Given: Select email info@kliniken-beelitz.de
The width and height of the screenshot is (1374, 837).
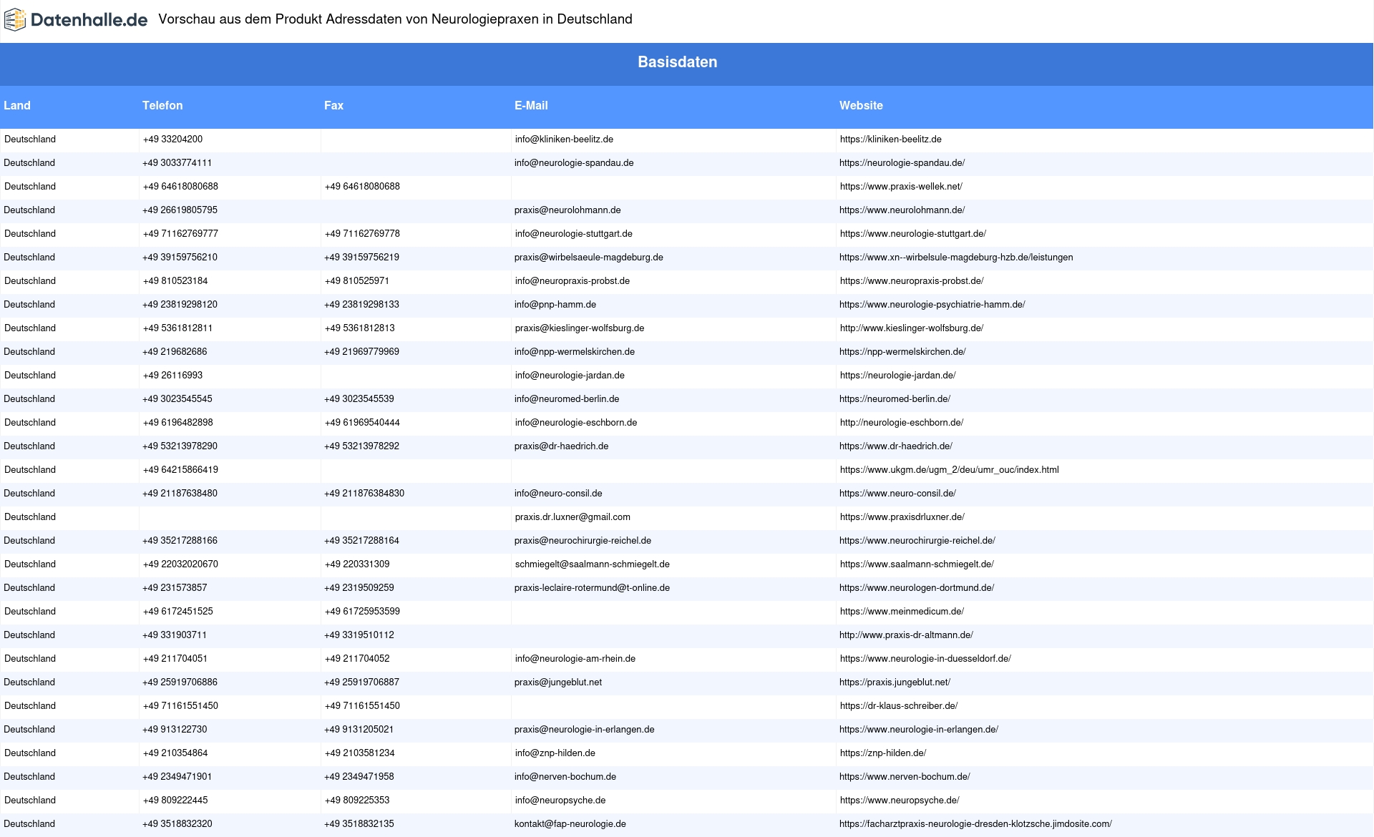Looking at the screenshot, I should click(x=564, y=139).
